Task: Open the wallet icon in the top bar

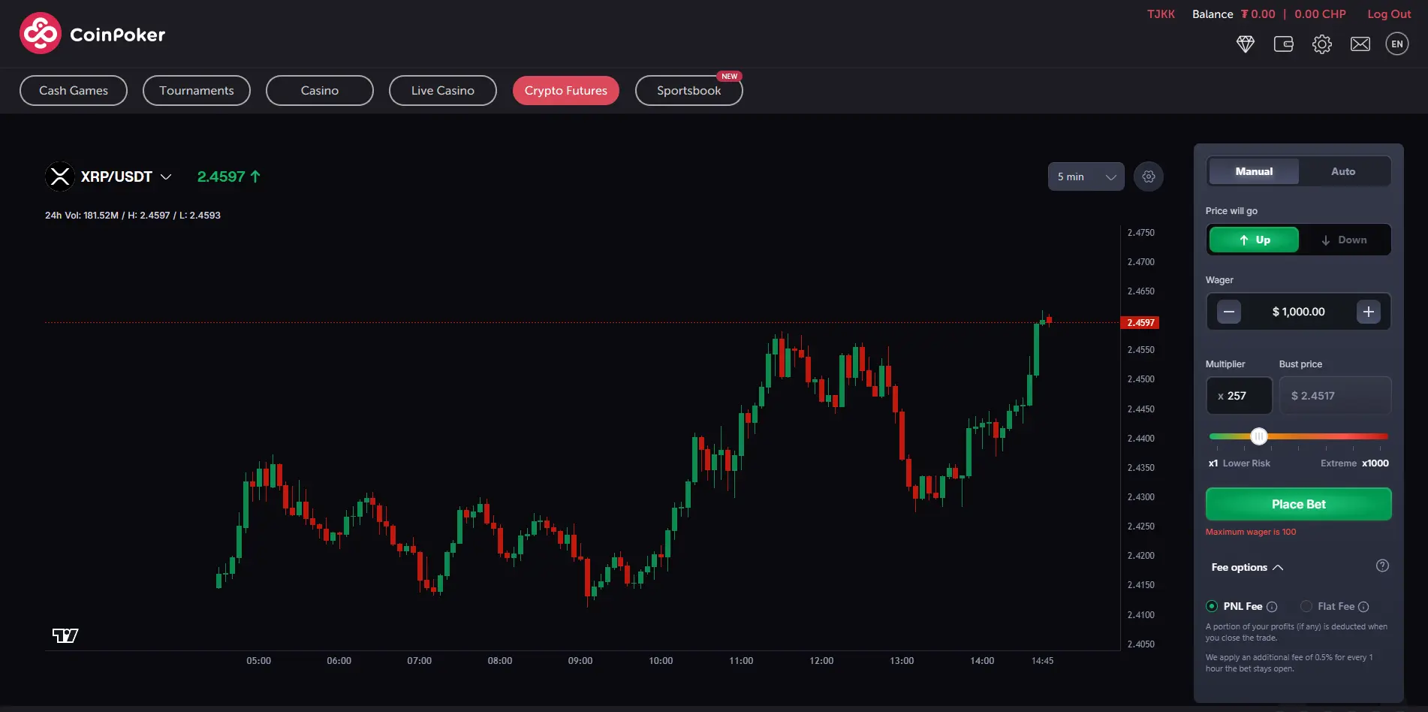Action: (x=1284, y=44)
